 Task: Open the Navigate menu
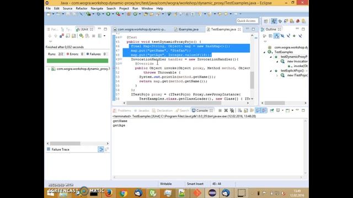click(x=97, y=8)
